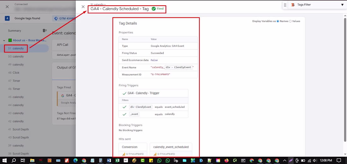Collapse the About us page tree arrow

click(x=4, y=41)
